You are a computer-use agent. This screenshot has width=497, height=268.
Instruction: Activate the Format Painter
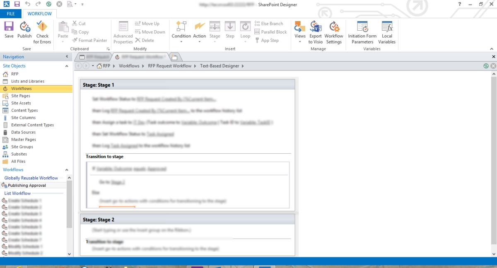click(x=90, y=40)
